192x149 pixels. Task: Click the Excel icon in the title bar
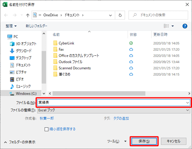[x=5, y=5]
